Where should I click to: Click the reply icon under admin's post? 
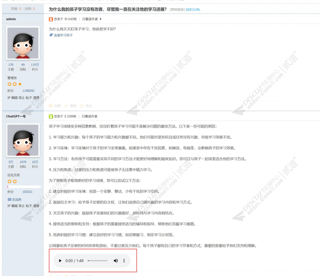(x=51, y=105)
